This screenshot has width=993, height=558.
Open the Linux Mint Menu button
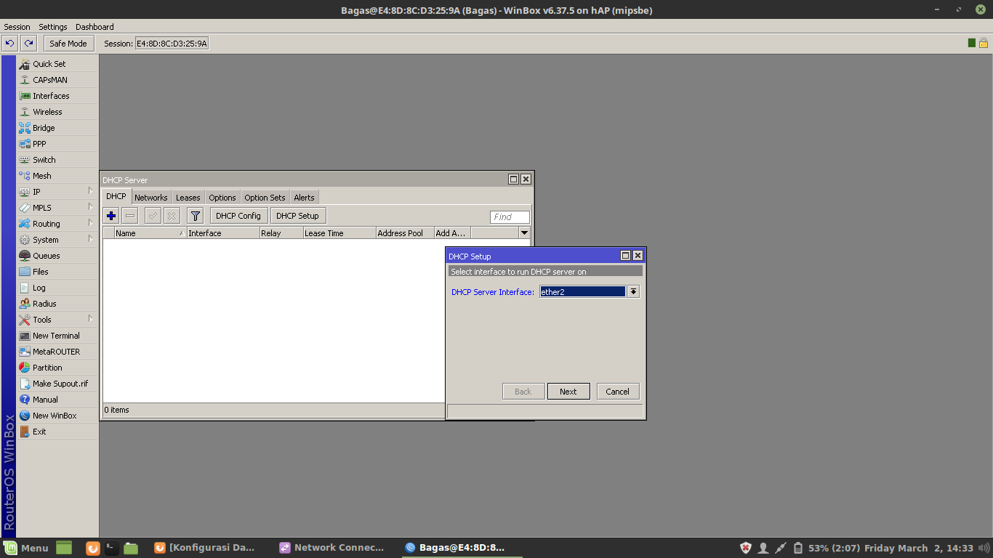coord(25,548)
